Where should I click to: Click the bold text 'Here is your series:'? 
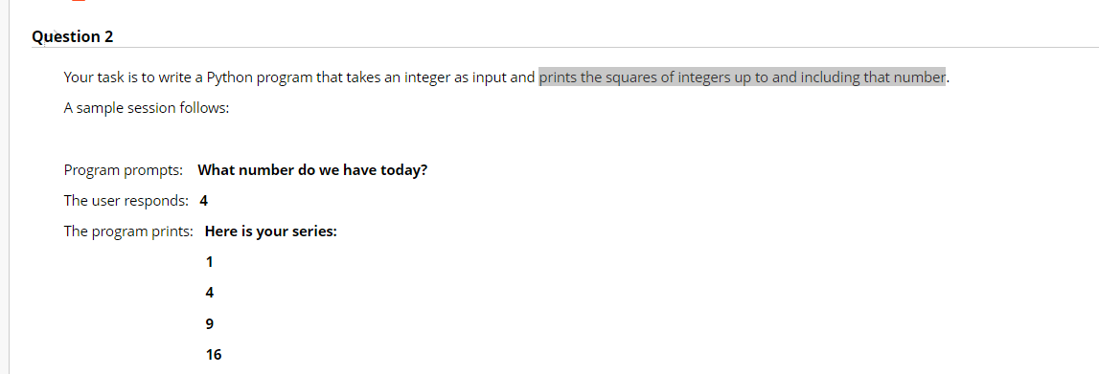click(x=270, y=231)
